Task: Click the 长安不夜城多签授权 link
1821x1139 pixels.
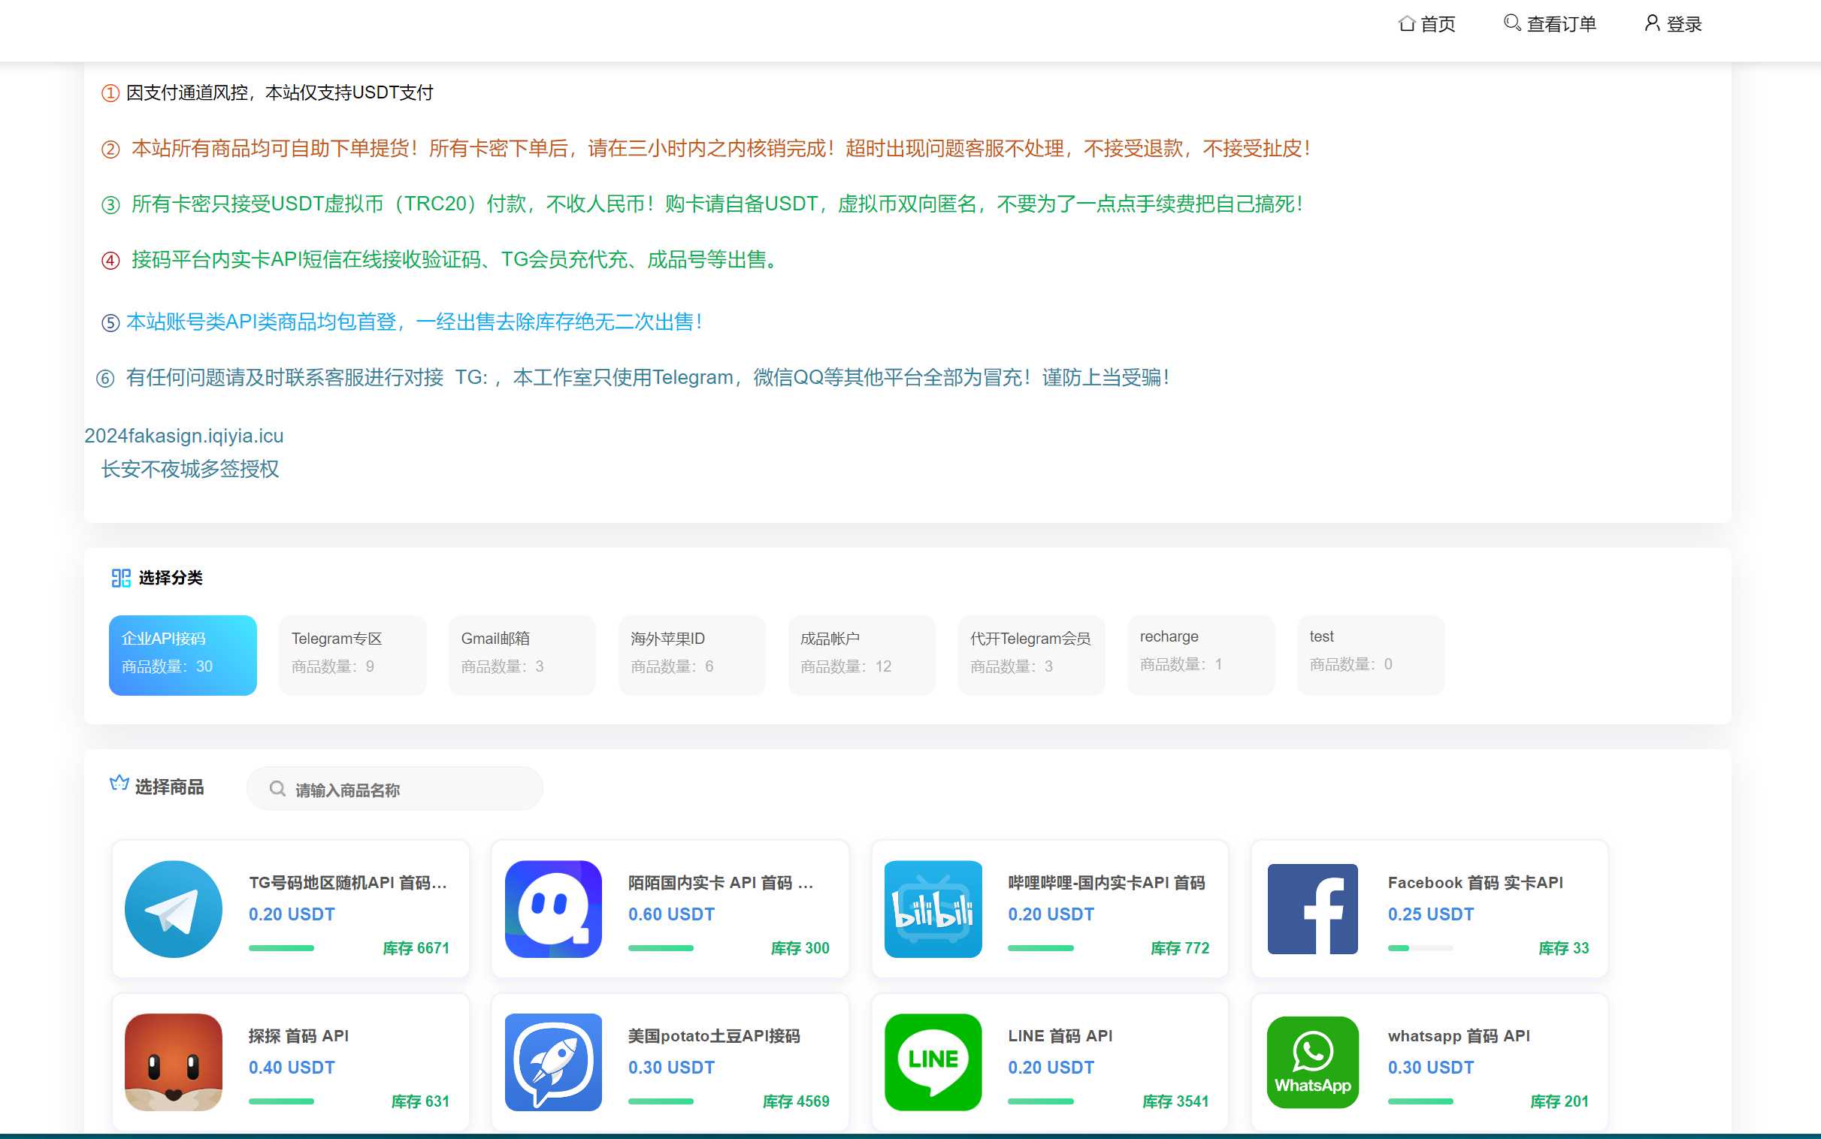Action: click(x=190, y=470)
